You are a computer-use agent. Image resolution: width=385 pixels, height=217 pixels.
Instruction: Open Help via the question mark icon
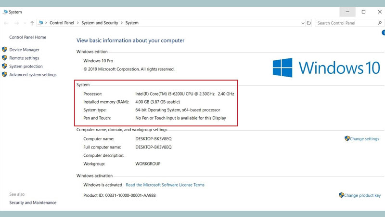383,33
